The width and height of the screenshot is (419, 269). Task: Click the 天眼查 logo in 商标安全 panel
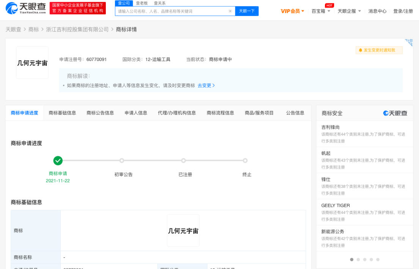coord(395,113)
